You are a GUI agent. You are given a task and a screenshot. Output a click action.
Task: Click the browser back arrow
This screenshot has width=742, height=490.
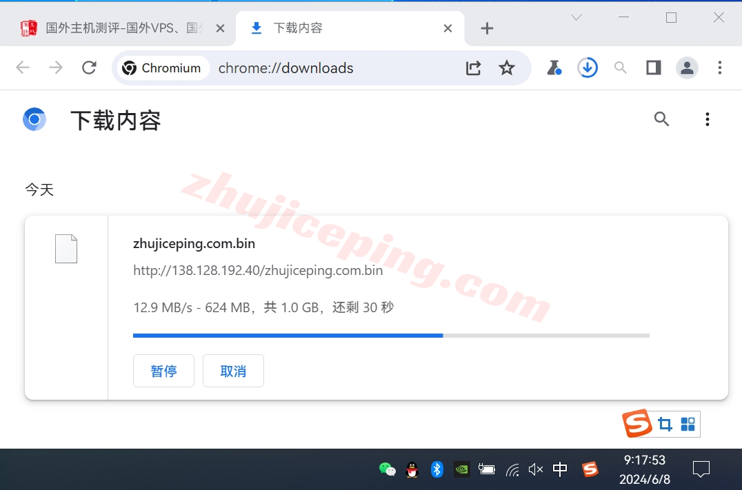point(23,68)
